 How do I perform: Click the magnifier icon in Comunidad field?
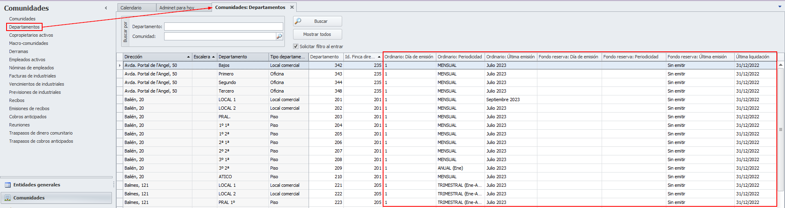point(279,36)
